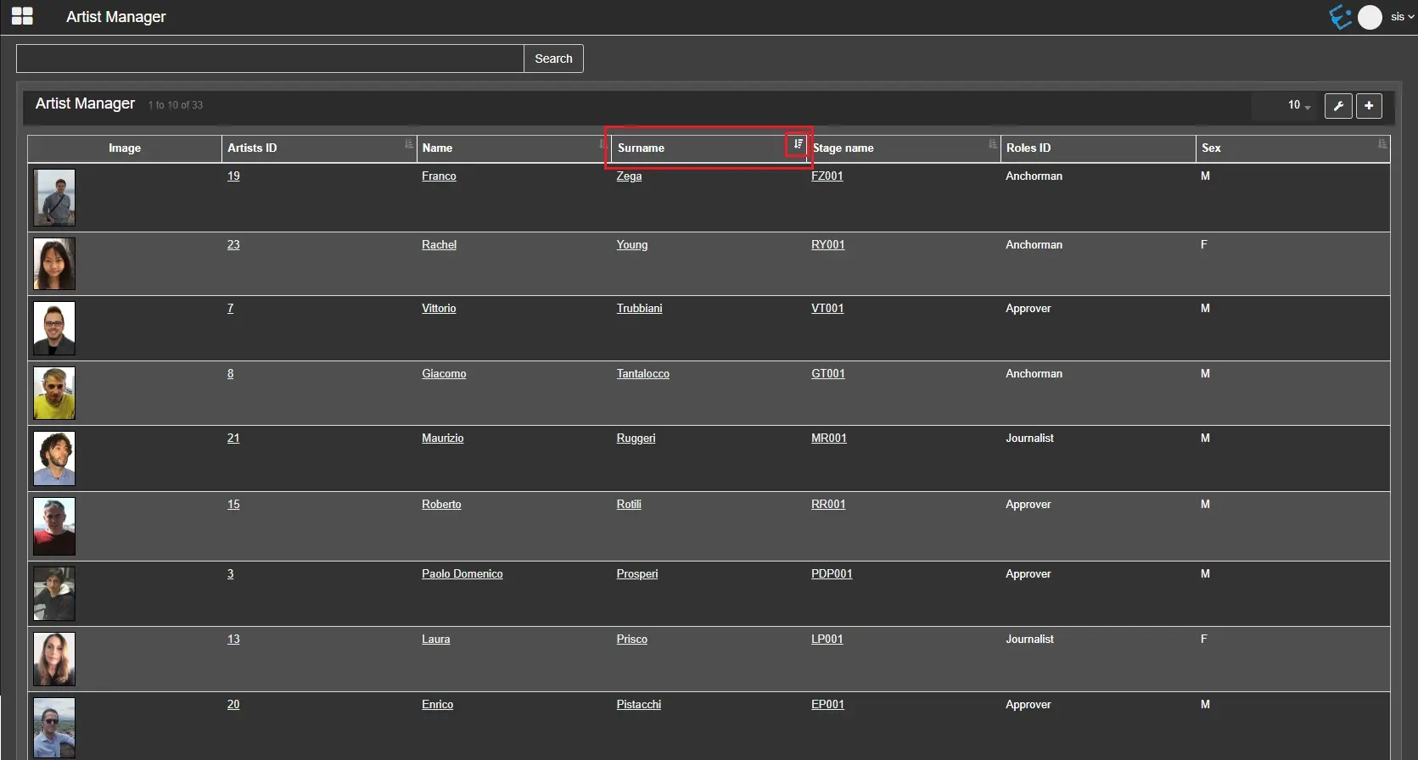Open Paolo Domenico name link

(x=462, y=574)
